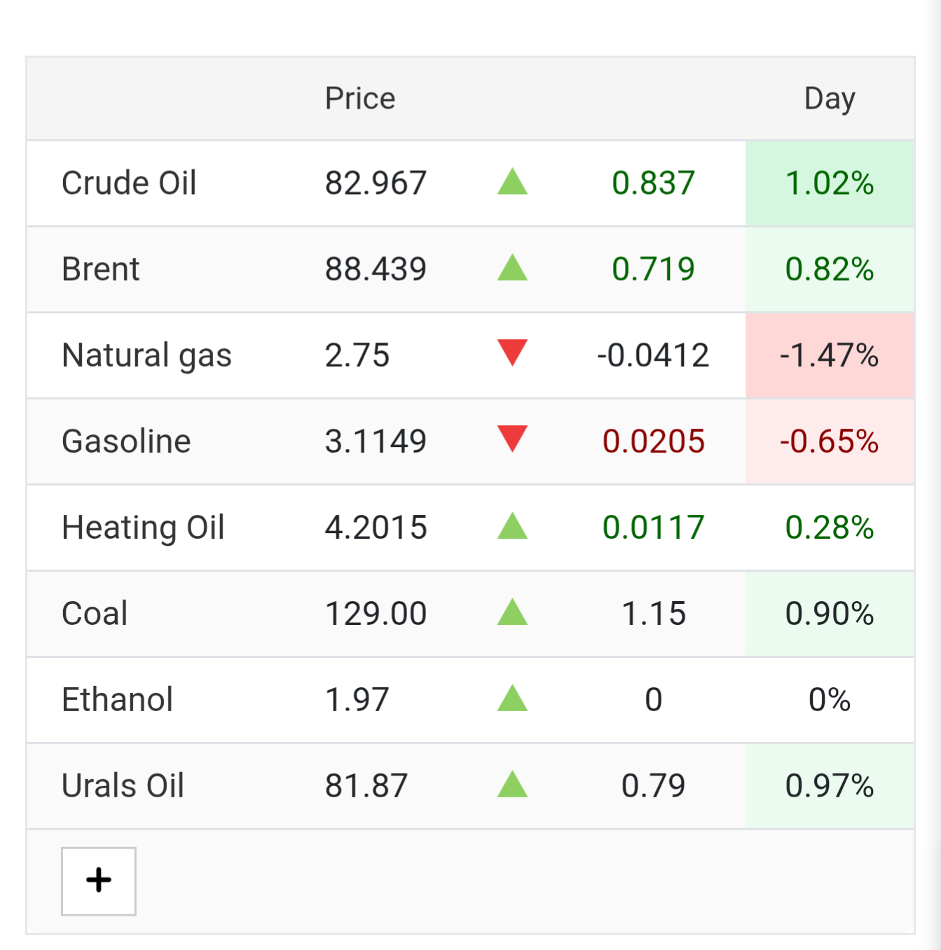The height and width of the screenshot is (950, 941).
Task: Click the red down arrow for Natural gas
Action: click(x=512, y=352)
